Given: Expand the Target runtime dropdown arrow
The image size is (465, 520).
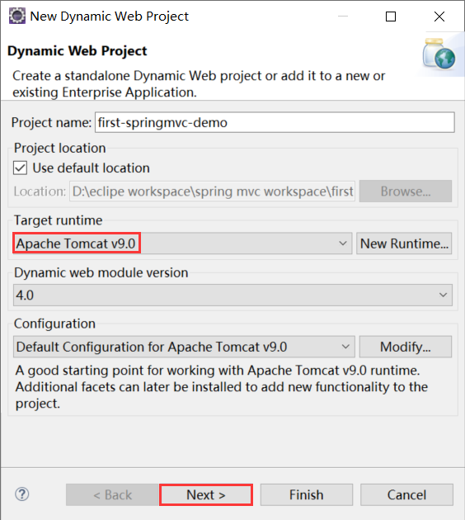Looking at the screenshot, I should 343,243.
